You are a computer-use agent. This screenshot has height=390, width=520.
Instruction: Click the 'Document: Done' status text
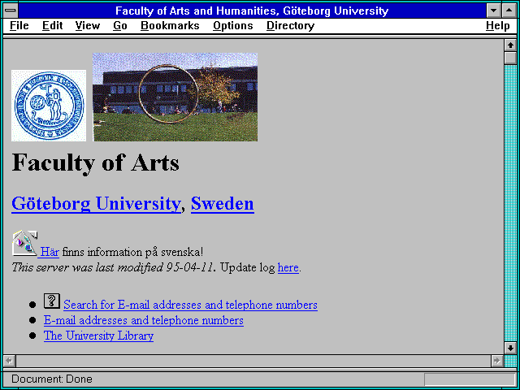pos(52,379)
